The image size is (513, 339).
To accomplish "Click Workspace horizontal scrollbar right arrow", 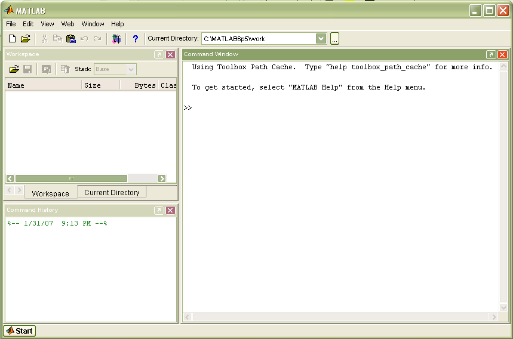I will (162, 178).
